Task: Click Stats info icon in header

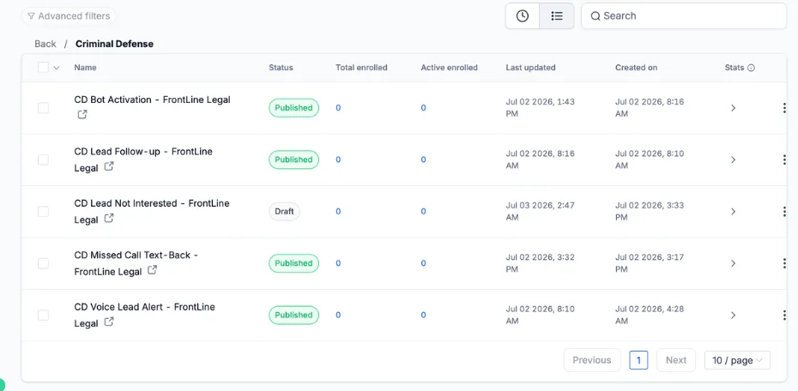Action: tap(751, 68)
